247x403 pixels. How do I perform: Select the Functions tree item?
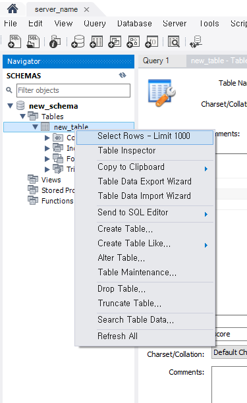[57, 200]
